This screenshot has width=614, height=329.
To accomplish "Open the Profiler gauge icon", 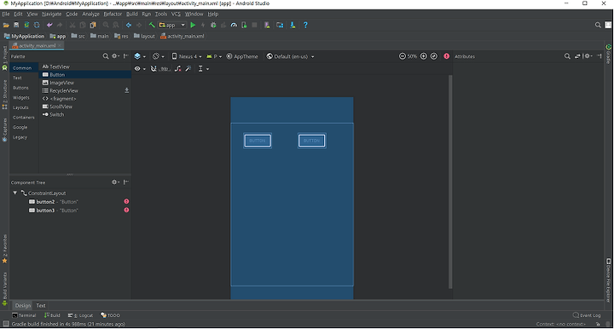I will click(x=234, y=25).
